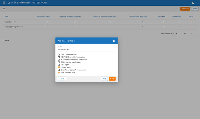Enable AQI / HEAT band change notifications checkbox
Screen dimensions: 200x119
pyautogui.click(x=59, y=59)
